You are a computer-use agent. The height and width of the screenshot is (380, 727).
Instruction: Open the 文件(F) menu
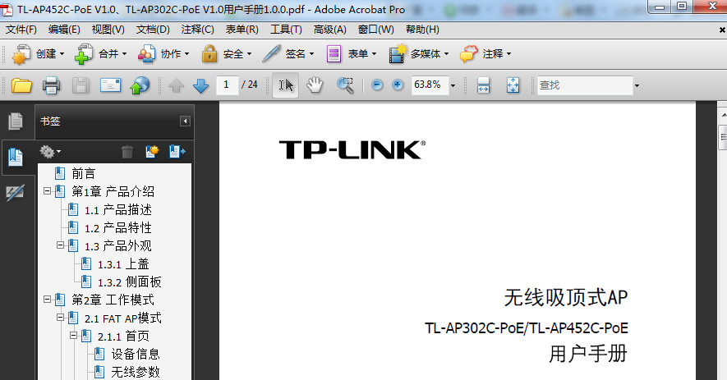[21, 30]
